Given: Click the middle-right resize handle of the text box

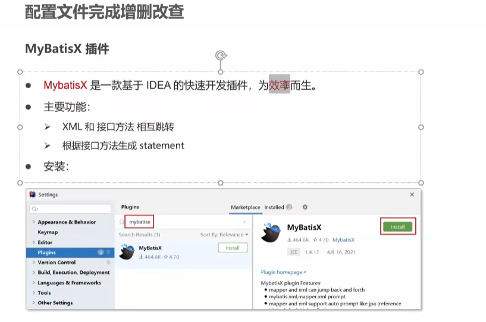Looking at the screenshot, I should point(421,127).
